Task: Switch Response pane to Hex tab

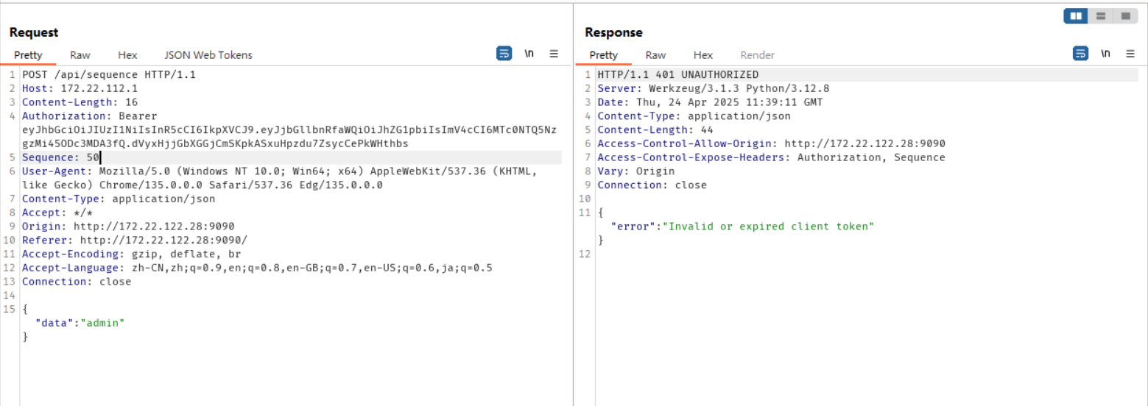Action: (x=703, y=55)
